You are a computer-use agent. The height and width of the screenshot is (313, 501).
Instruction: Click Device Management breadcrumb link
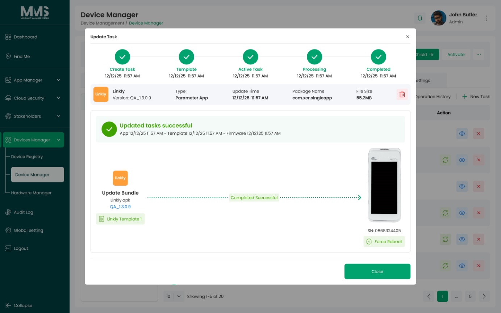pos(103,23)
